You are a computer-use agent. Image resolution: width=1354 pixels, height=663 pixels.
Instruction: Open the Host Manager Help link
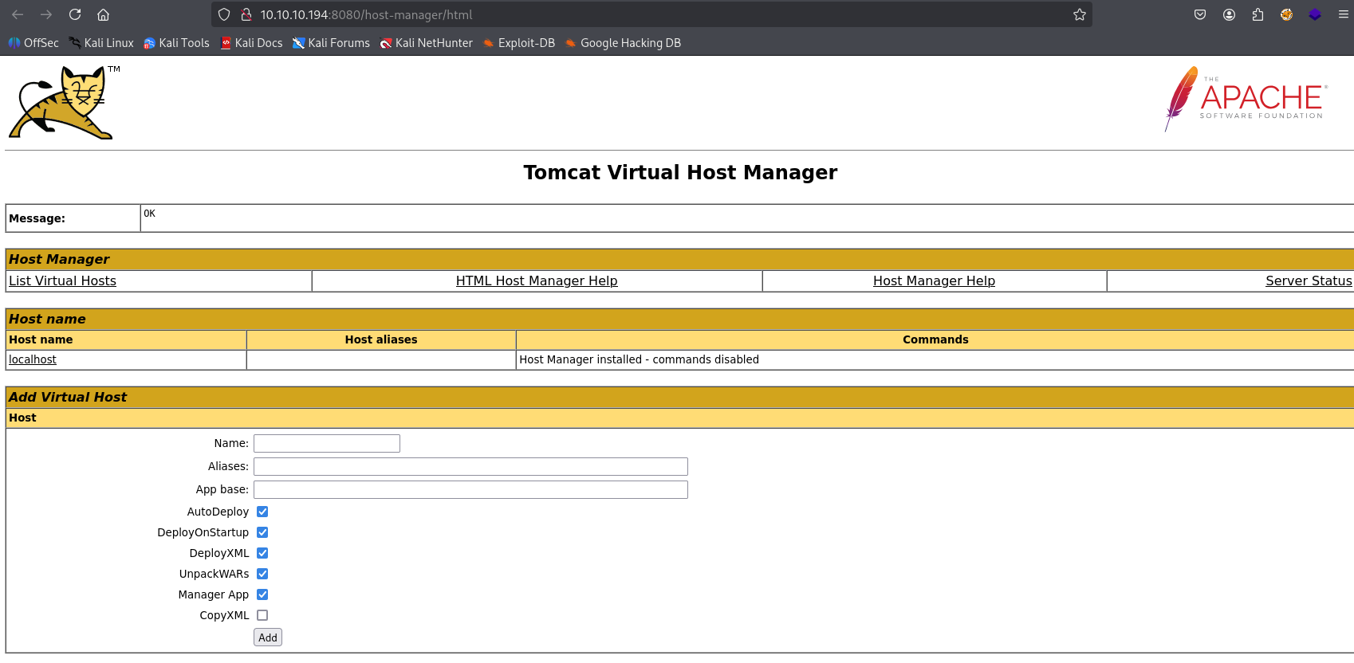tap(934, 280)
